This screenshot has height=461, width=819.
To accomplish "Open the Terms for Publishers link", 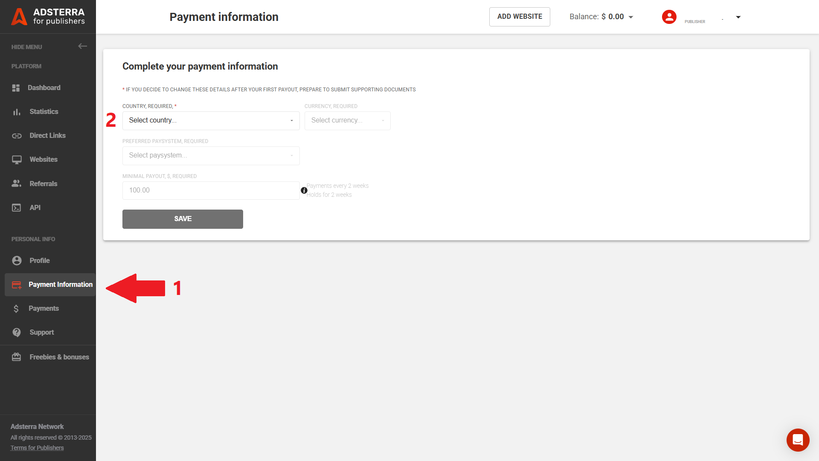I will coord(37,447).
